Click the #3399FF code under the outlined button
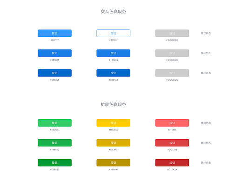Image resolution: width=242 pixels, height=181 pixels. tap(114, 40)
